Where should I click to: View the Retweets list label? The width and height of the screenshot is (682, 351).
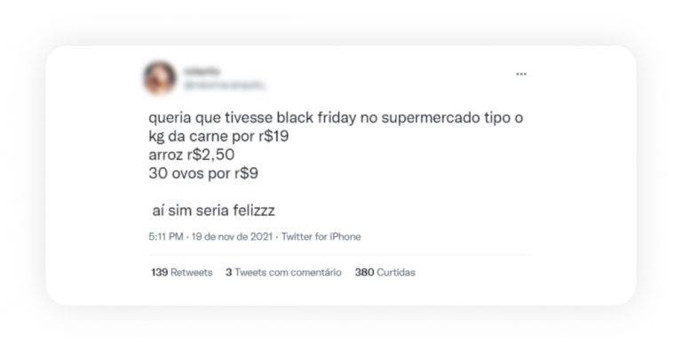[x=192, y=272]
